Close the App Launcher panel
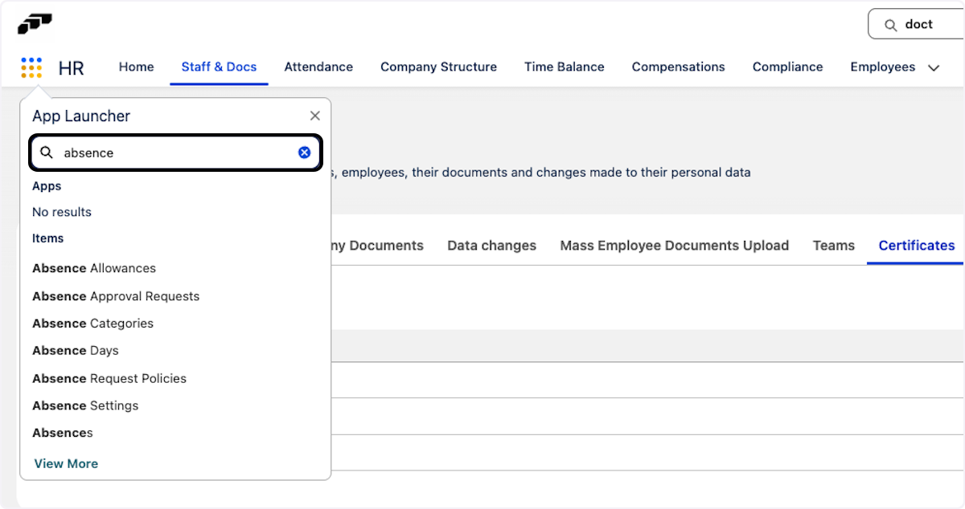The width and height of the screenshot is (965, 509). point(314,116)
